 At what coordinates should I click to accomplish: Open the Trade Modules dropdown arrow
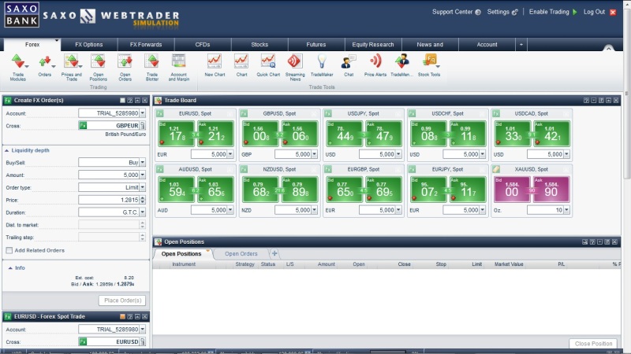click(27, 66)
